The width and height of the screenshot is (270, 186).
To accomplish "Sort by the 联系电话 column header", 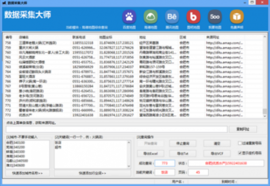I will [x=85, y=37].
